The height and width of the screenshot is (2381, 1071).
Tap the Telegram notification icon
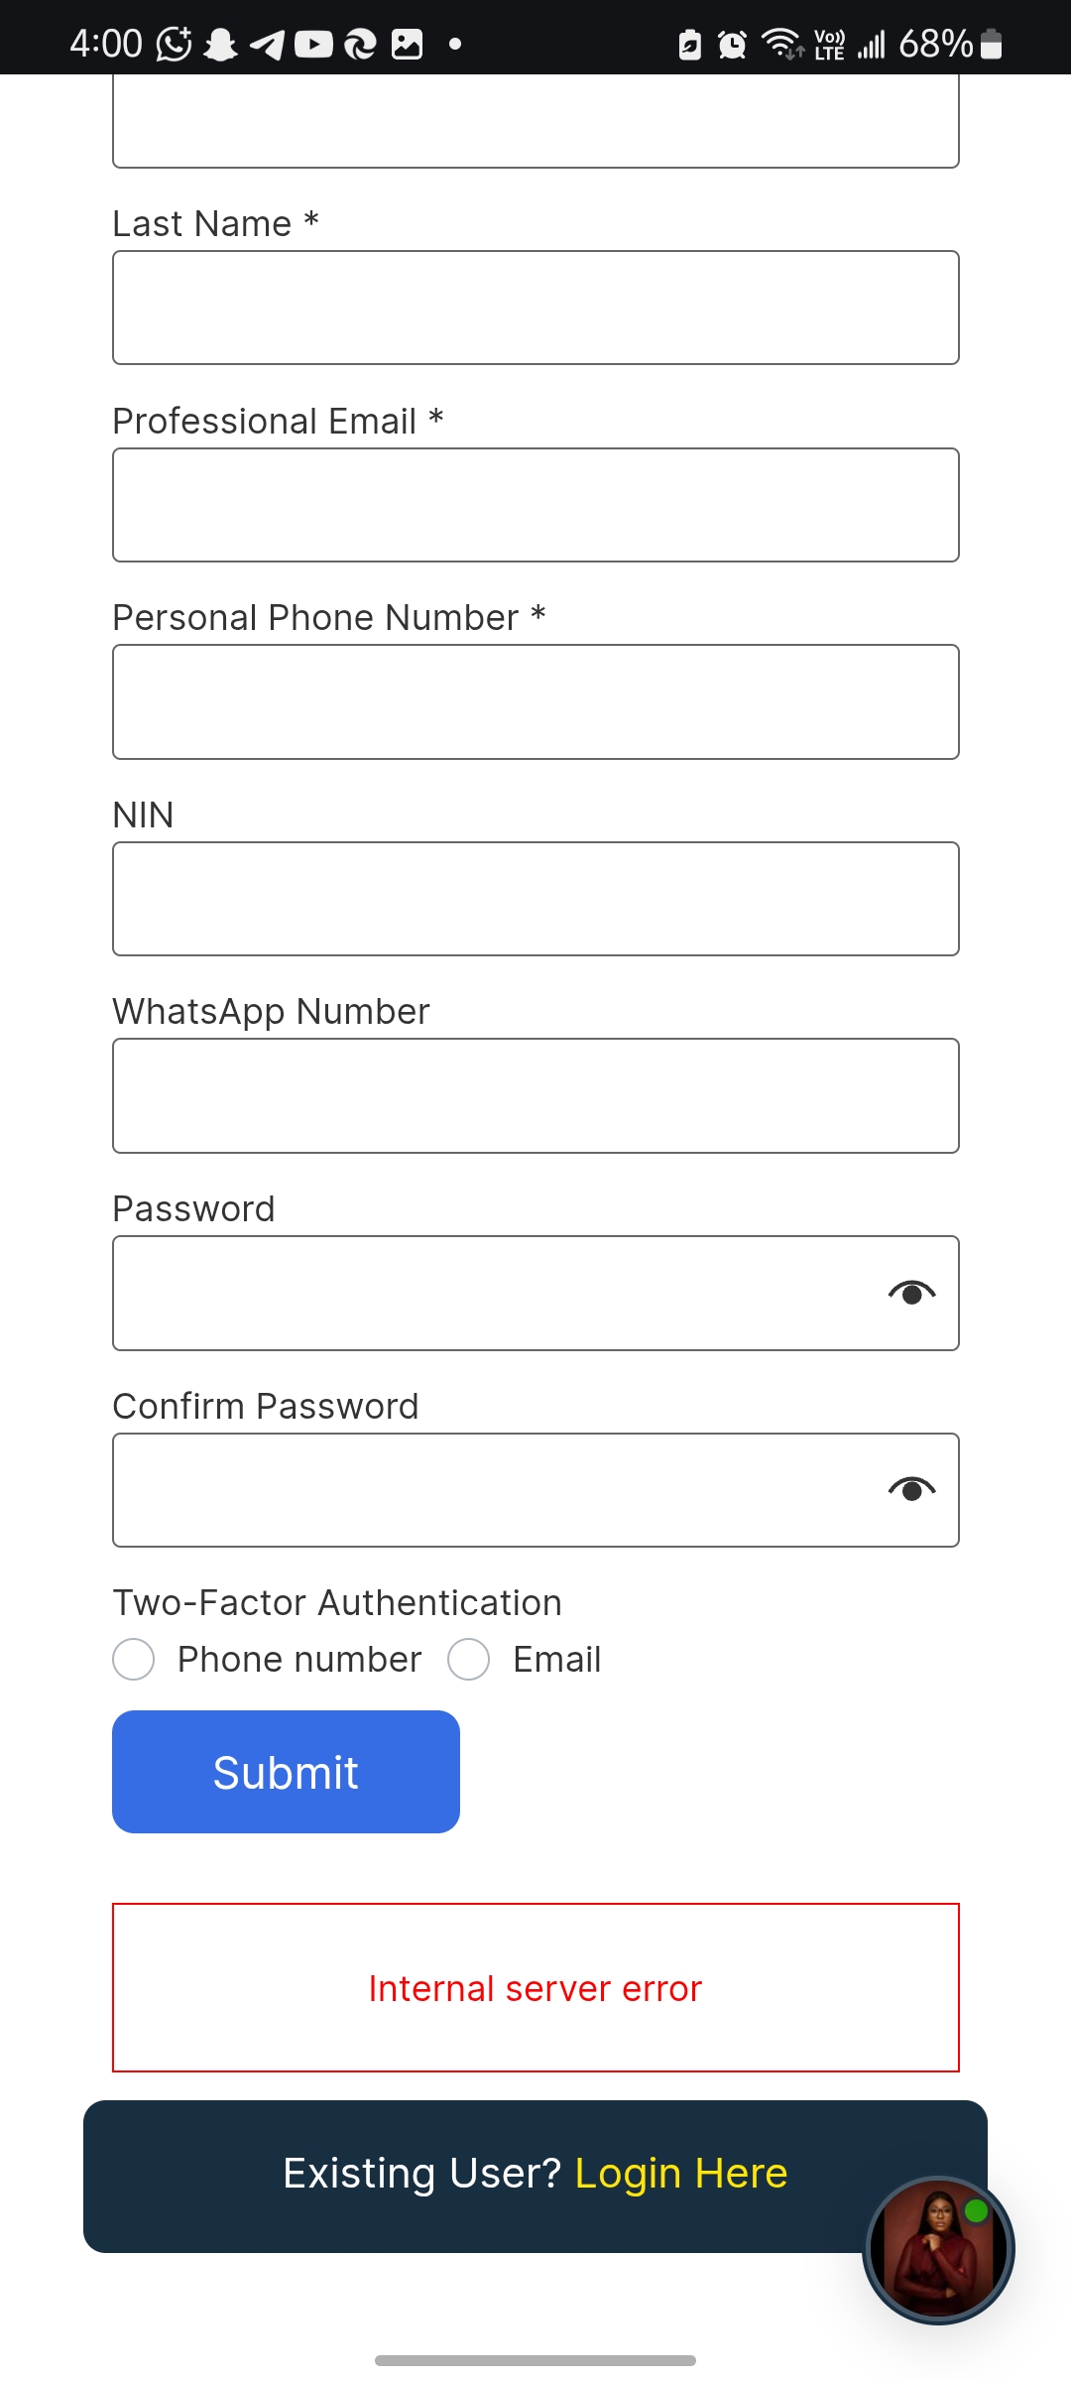click(x=267, y=45)
